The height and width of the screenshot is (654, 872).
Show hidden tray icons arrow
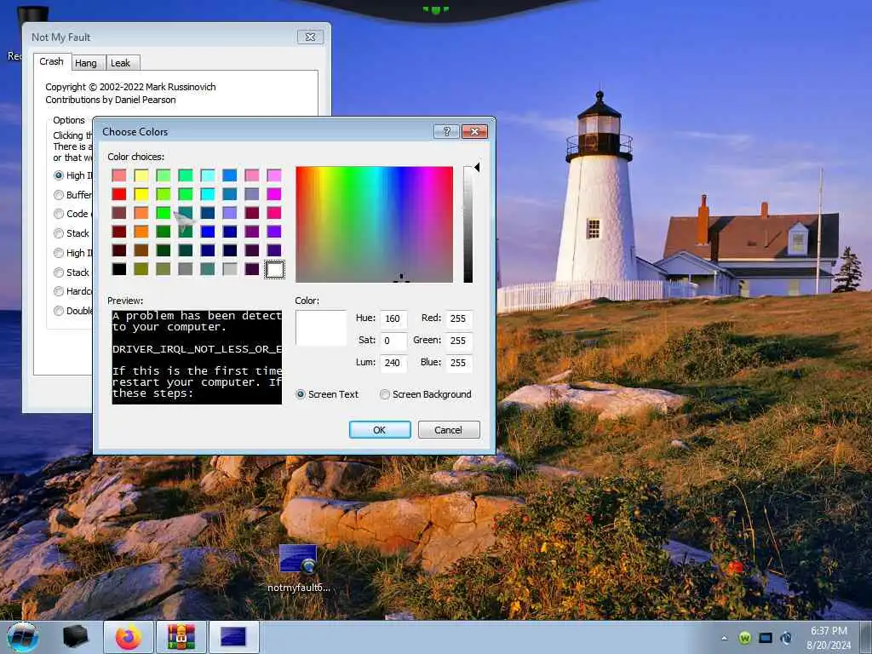724,638
